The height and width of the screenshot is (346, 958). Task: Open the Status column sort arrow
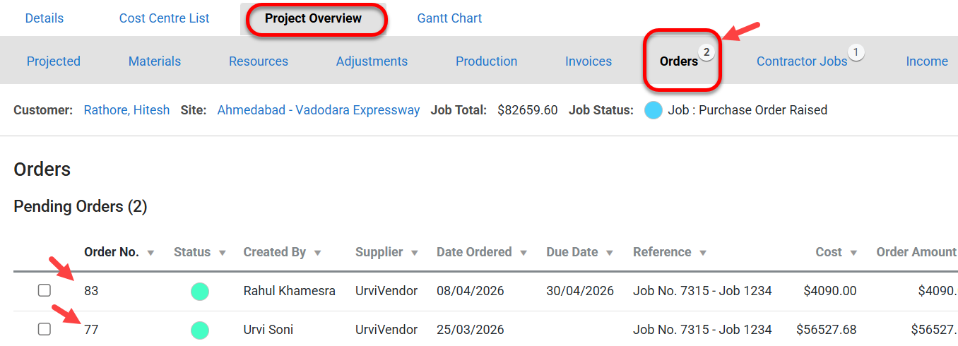223,253
